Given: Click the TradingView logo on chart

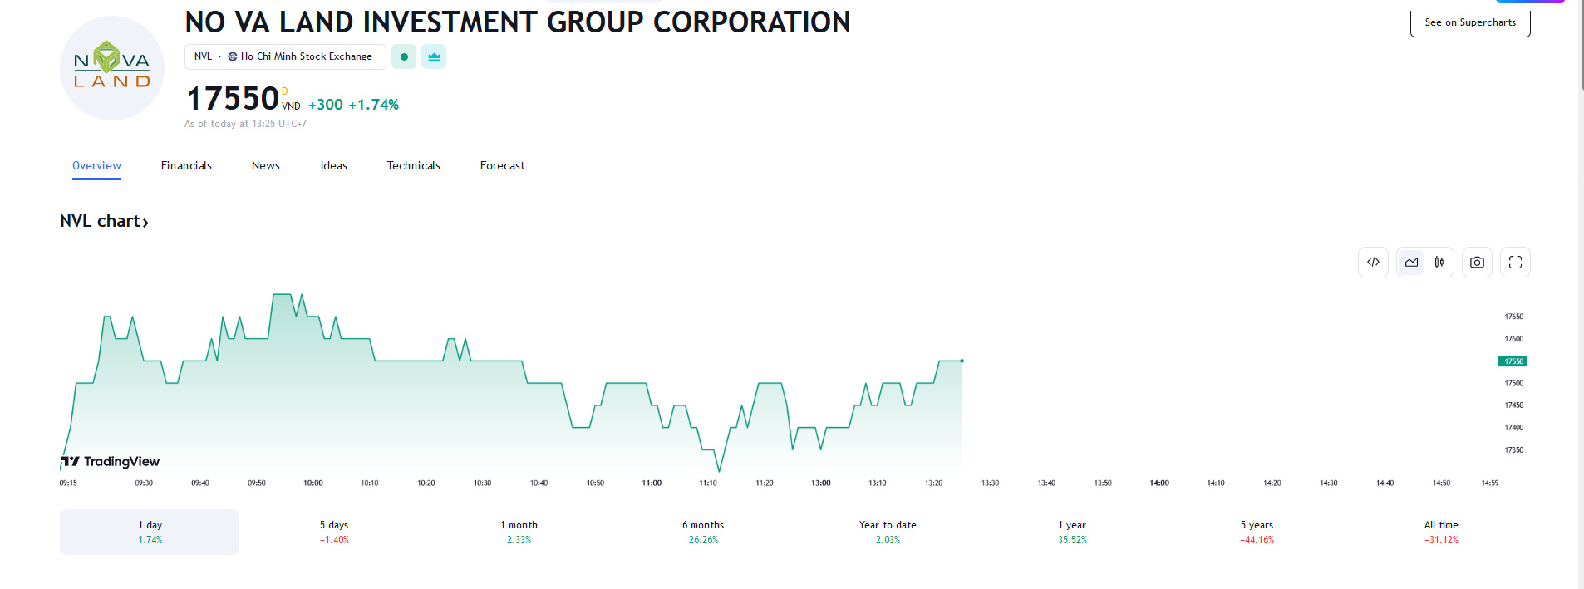Looking at the screenshot, I should [111, 461].
